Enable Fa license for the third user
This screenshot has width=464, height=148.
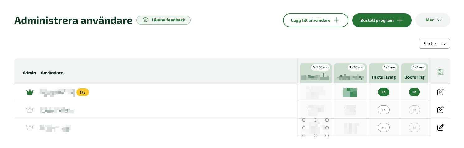(384, 127)
